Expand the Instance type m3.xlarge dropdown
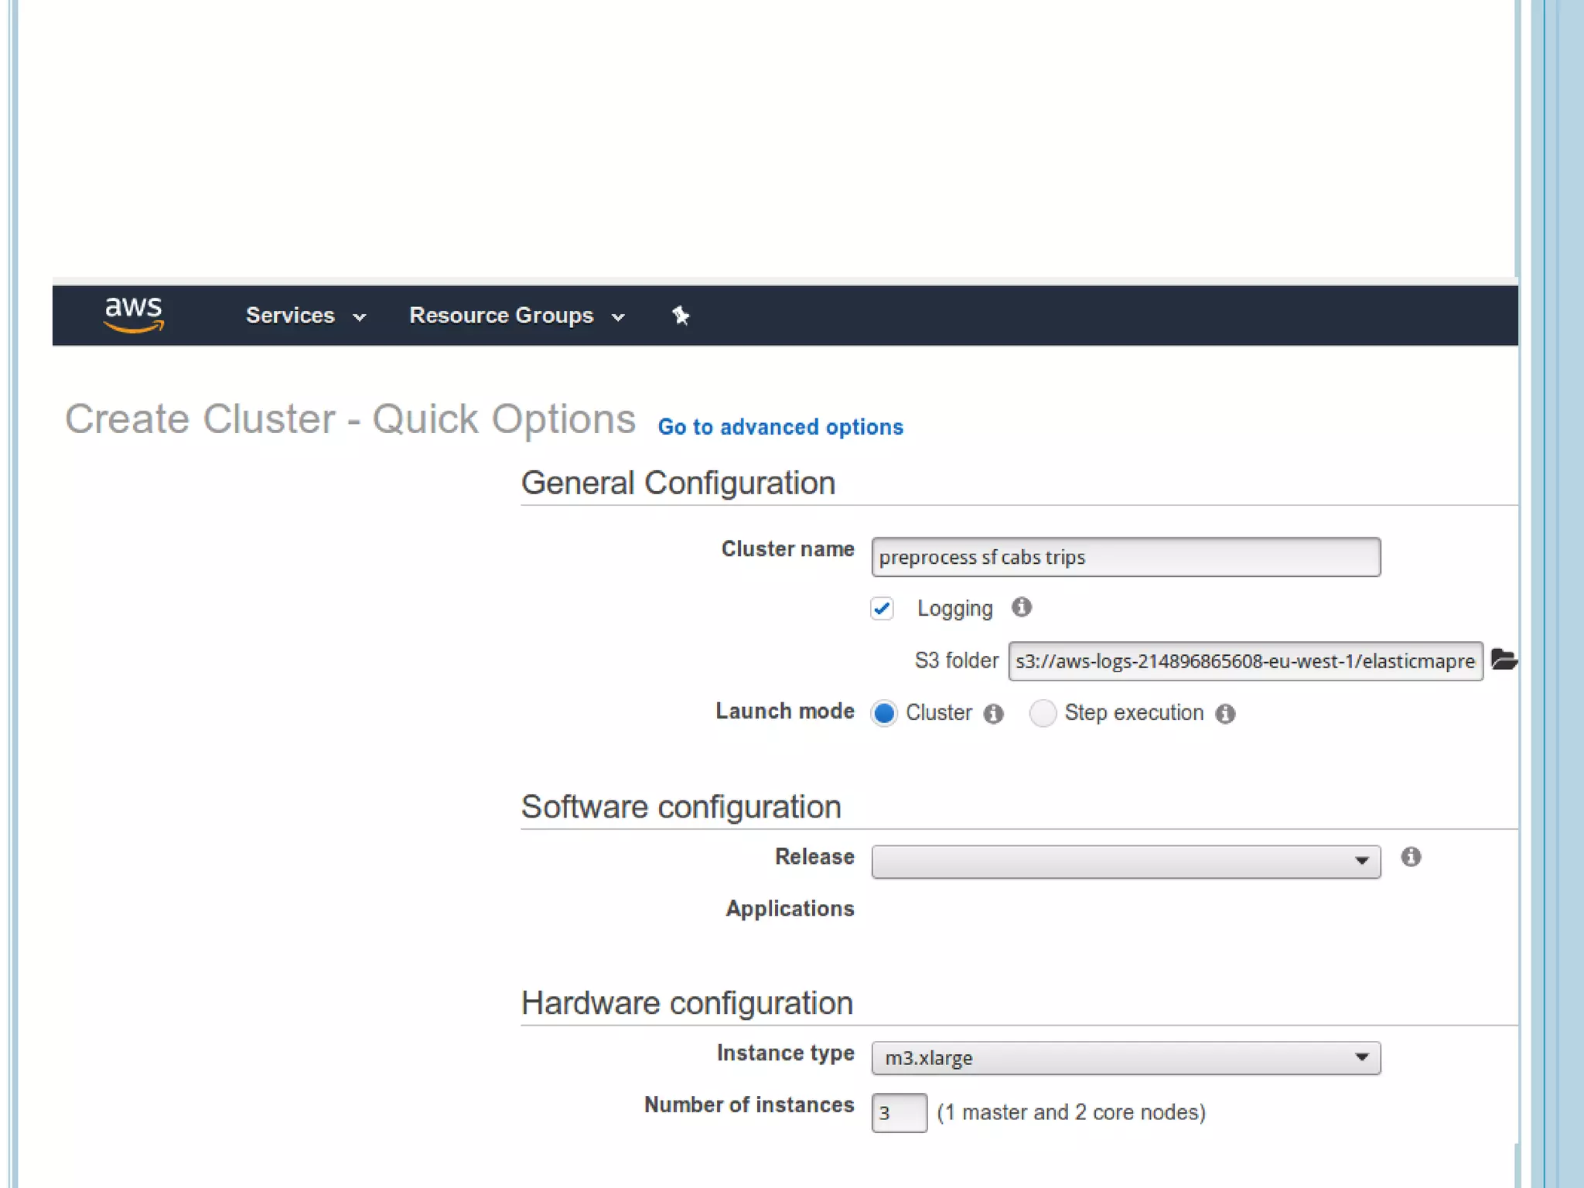Image resolution: width=1584 pixels, height=1188 pixels. coord(1125,1057)
